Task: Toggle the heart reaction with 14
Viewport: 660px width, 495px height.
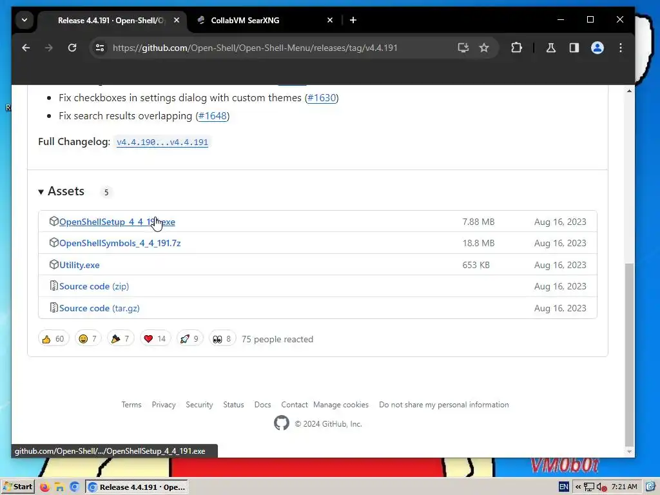Action: point(155,339)
